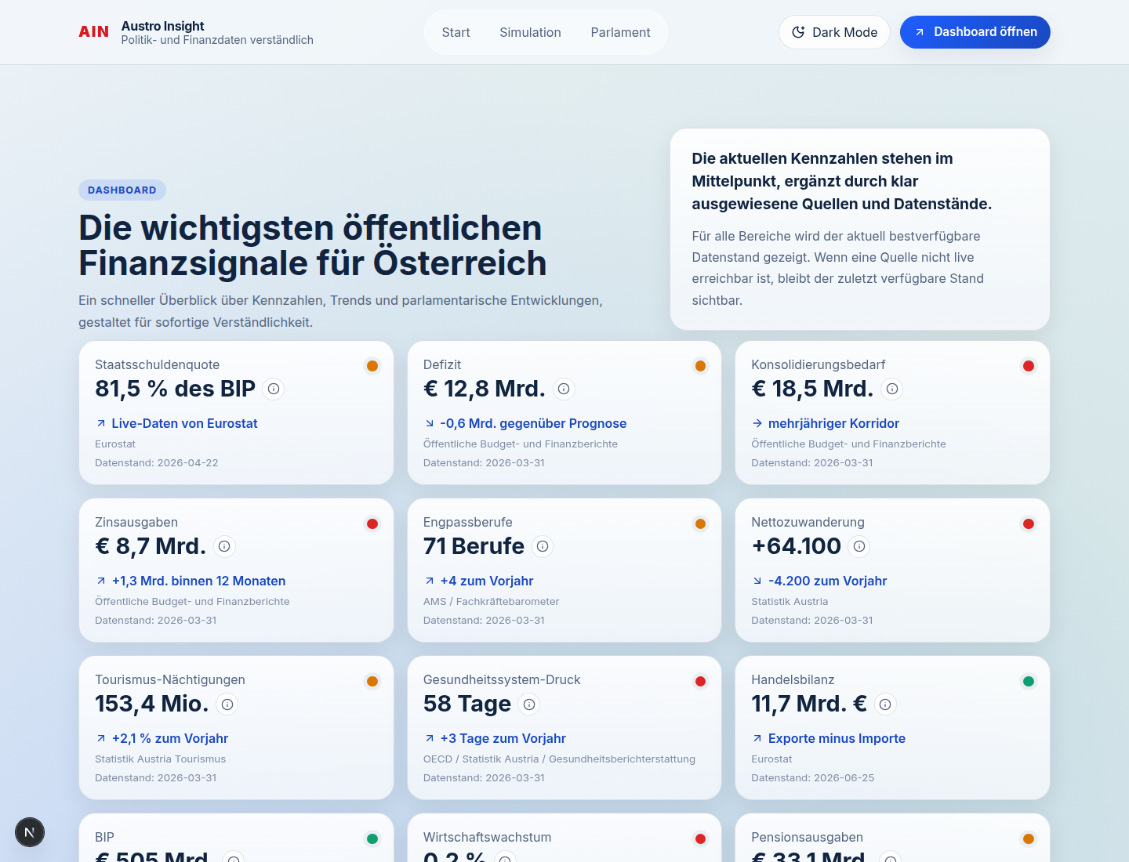Click the DASHBOARD badge label
This screenshot has height=862, width=1129.
coord(122,190)
